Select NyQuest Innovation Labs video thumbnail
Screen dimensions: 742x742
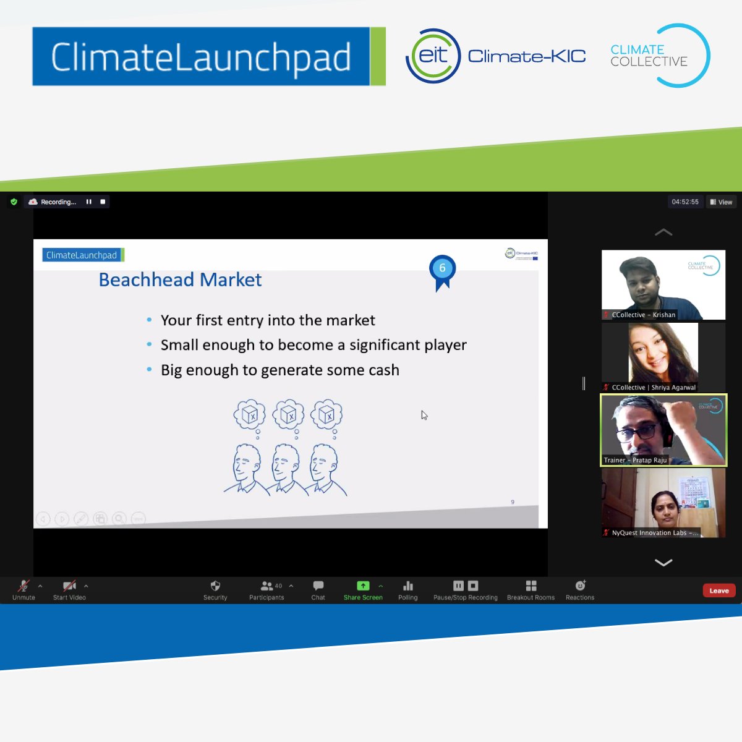(x=663, y=503)
